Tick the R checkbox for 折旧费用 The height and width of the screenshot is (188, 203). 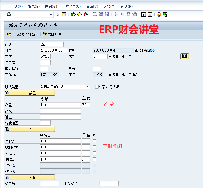point(94,153)
